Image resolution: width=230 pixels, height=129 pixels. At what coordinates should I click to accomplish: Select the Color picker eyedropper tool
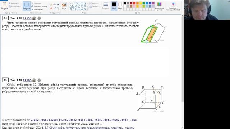click(x=55, y=9)
